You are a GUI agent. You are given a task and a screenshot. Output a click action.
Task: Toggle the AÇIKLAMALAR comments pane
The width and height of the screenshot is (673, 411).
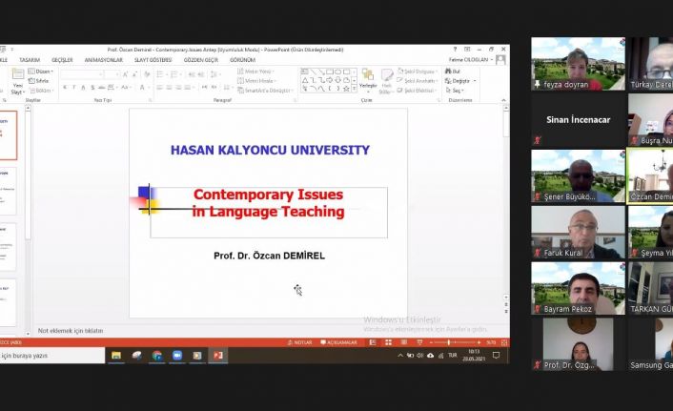tap(338, 342)
